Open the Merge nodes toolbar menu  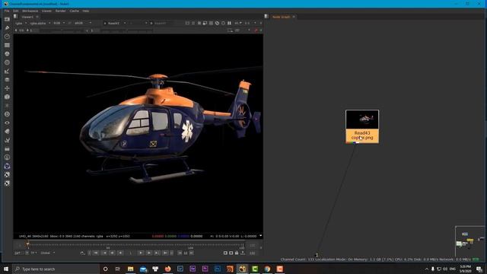coord(7,80)
